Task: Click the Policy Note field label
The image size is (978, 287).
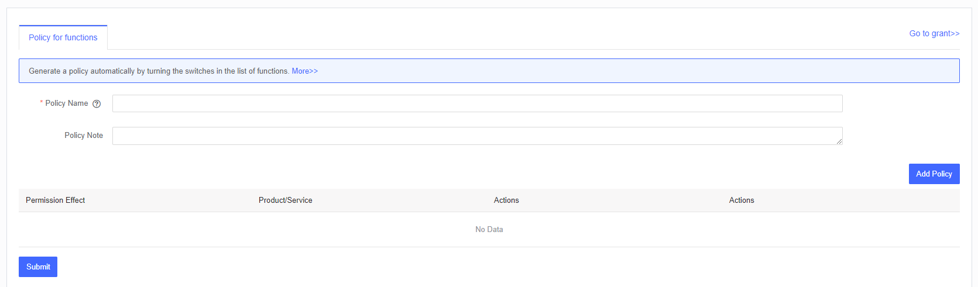Action: 84,135
